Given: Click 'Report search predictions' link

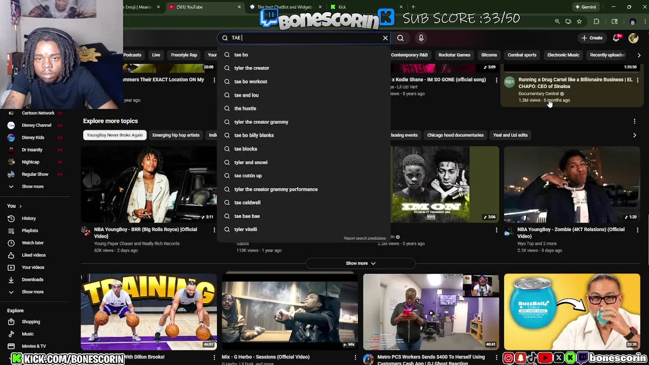Looking at the screenshot, I should 365,238.
